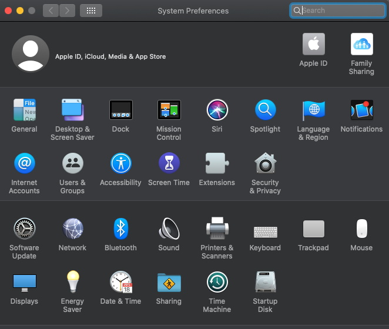
Task: Open the General preferences pane
Action: click(24, 110)
